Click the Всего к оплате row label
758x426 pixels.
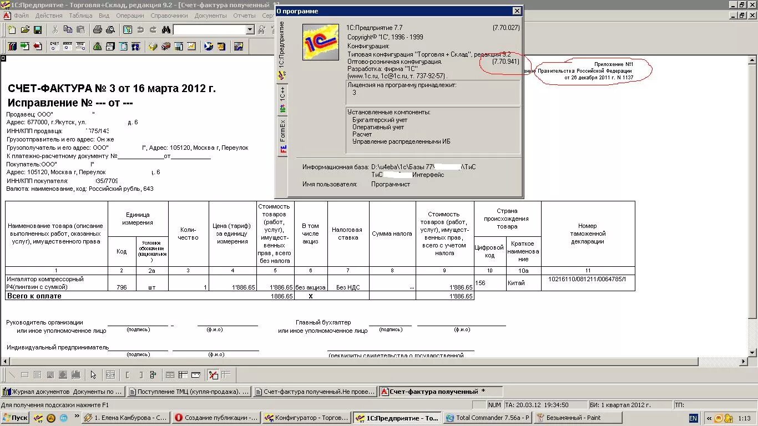coord(34,296)
